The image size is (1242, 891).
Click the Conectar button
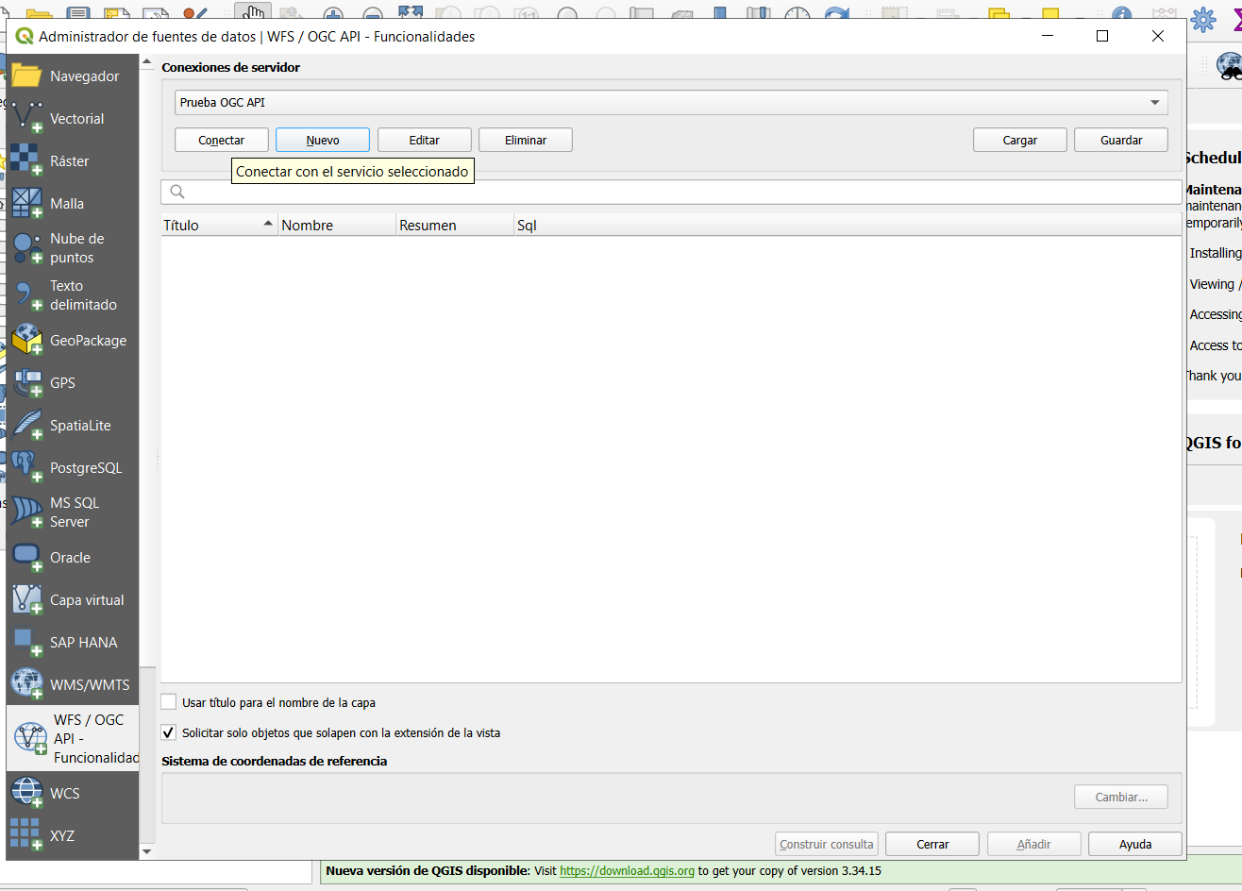click(222, 140)
